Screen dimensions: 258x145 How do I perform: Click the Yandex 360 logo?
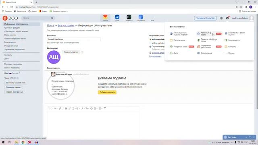[x=10, y=18]
